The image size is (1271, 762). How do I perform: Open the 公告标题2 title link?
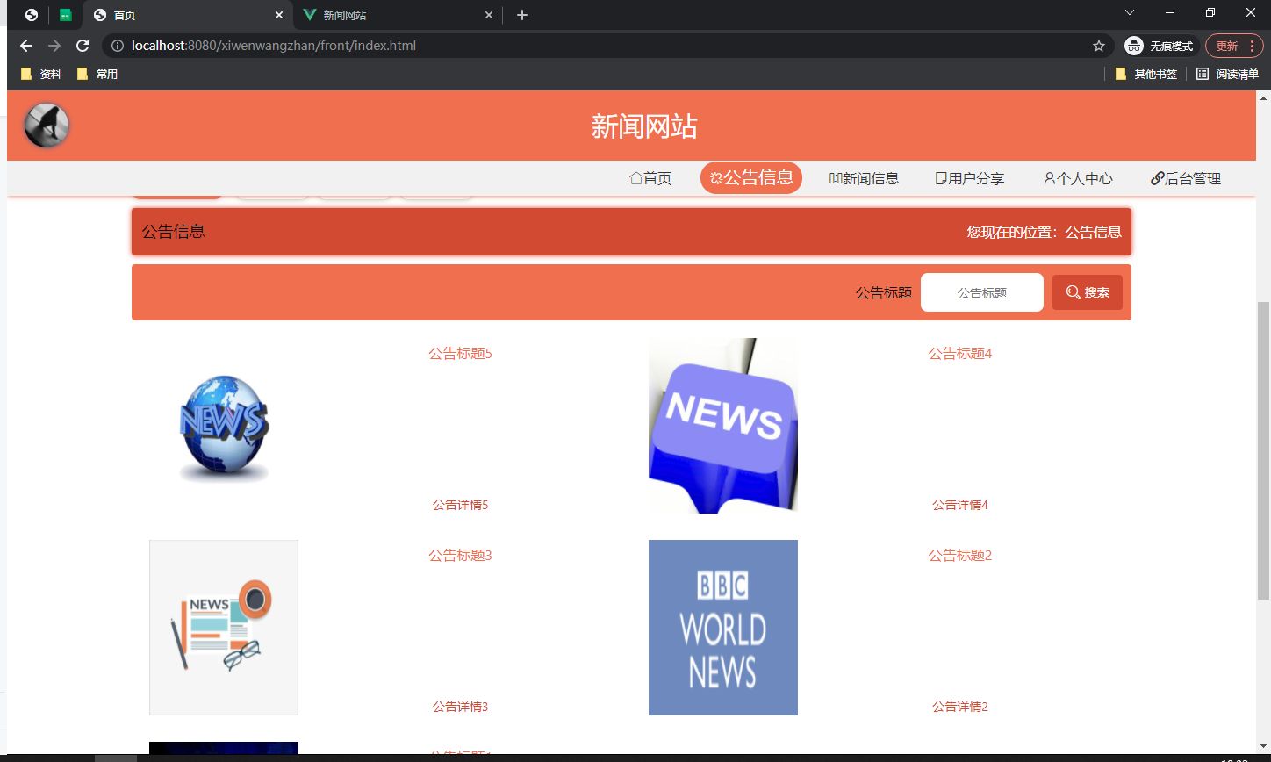(x=960, y=556)
